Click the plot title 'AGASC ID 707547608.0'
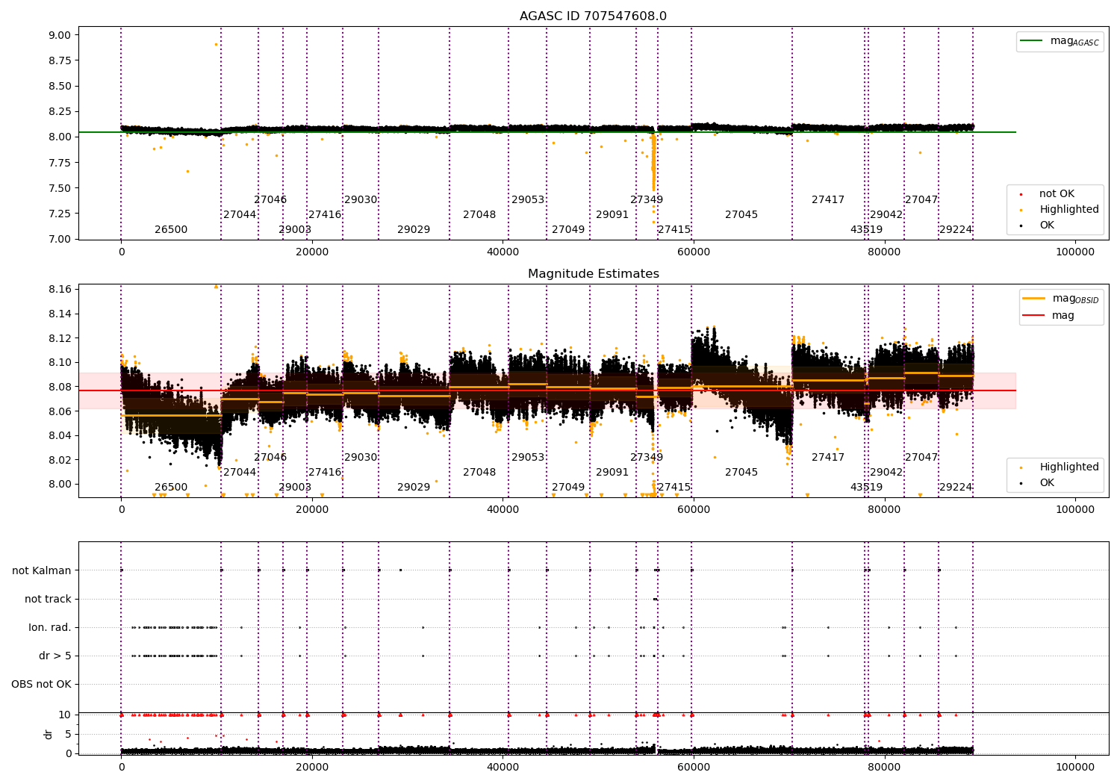This screenshot has height=784, width=1120. pos(594,16)
